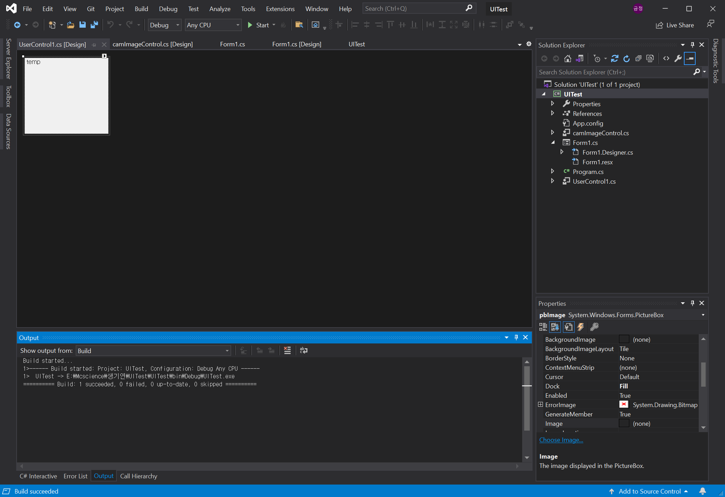Image resolution: width=725 pixels, height=497 pixels.
Task: Click Clear All in Output toolbar
Action: 287,350
